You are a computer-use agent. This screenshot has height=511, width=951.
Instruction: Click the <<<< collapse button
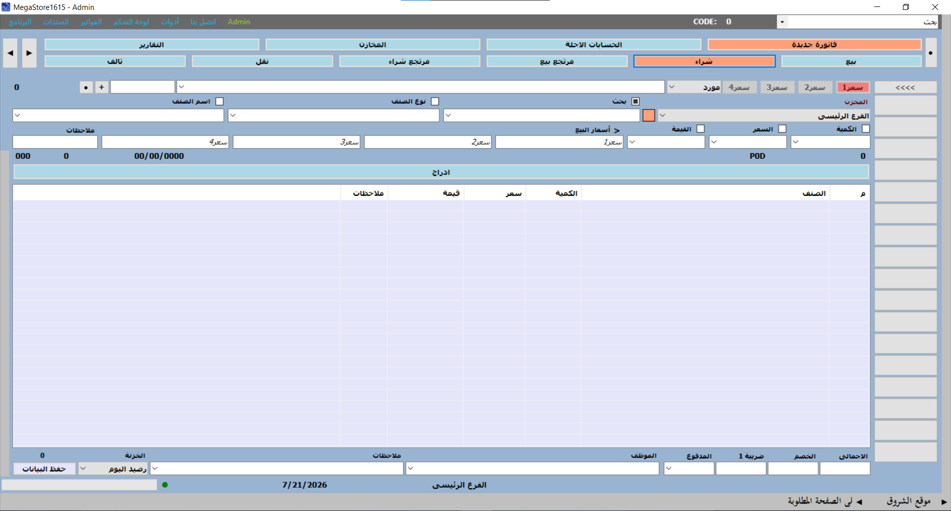pyautogui.click(x=905, y=88)
